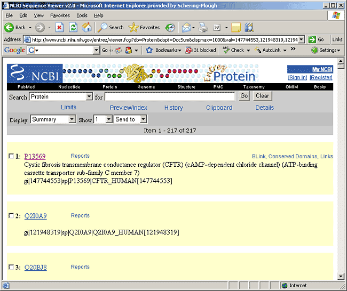Click the Research binoculars toolbar icon
This screenshot has height=291, width=347.
tap(249, 28)
